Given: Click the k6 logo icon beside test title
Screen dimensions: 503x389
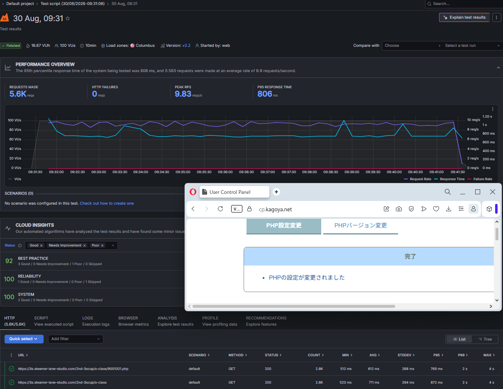Looking at the screenshot, I should [x=5, y=18].
